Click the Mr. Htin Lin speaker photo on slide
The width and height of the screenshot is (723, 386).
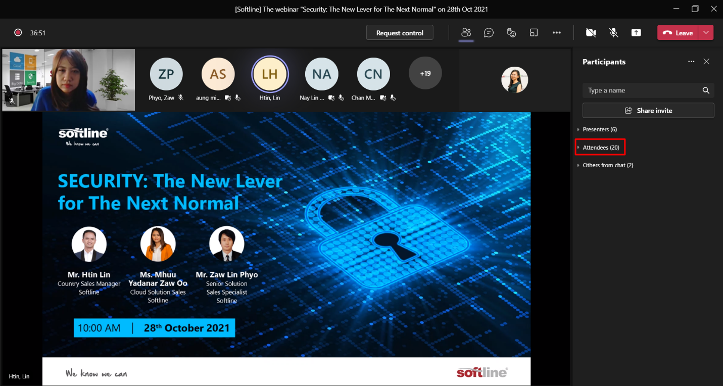89,244
